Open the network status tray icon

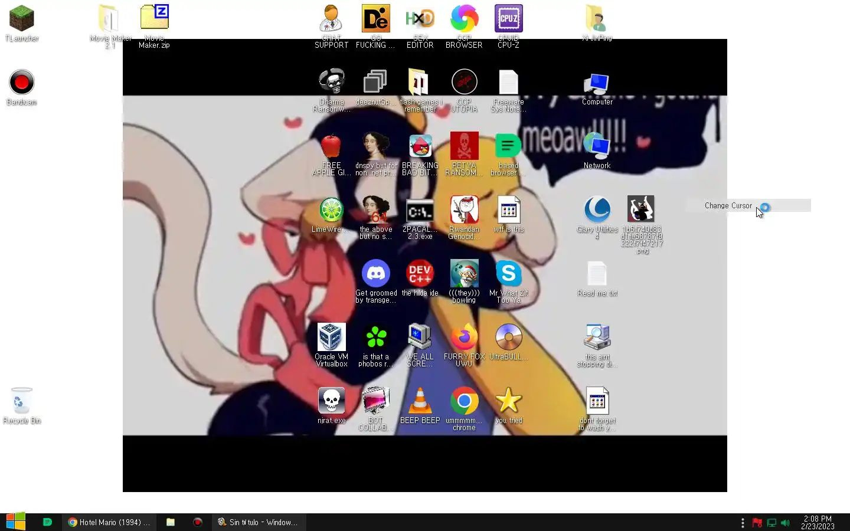(771, 523)
